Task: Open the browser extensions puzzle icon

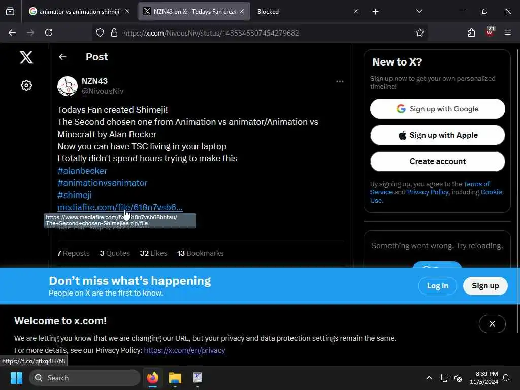Action: (471, 32)
